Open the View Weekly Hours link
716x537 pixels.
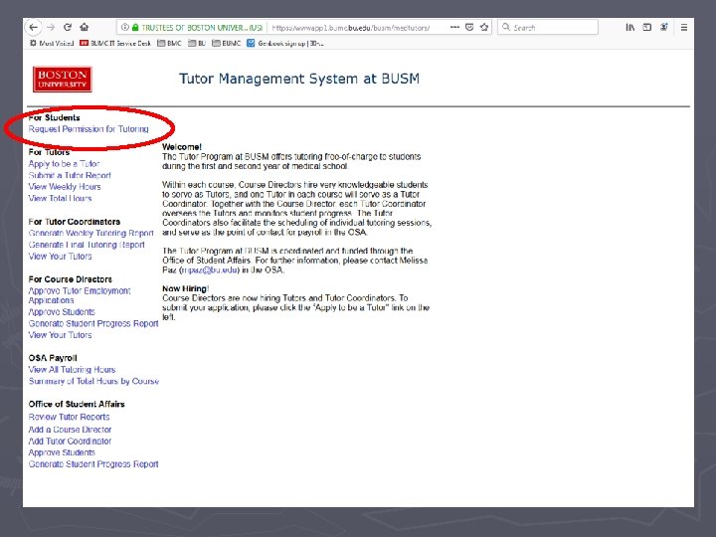pos(65,187)
